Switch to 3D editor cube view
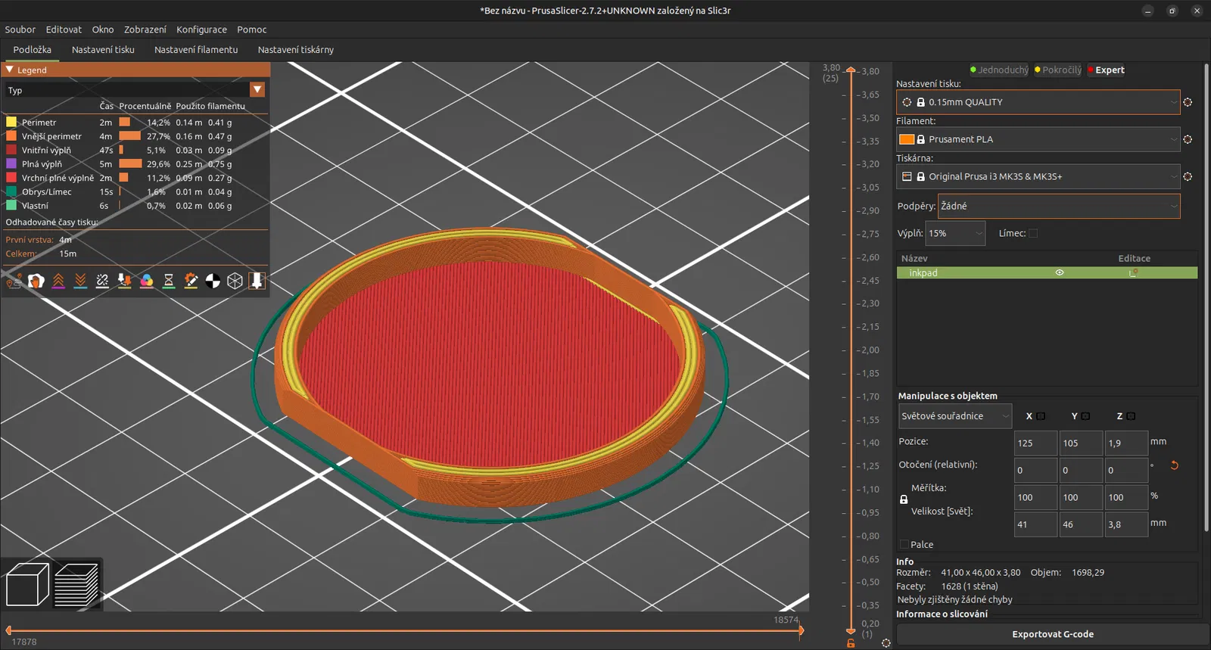Screen dimensions: 1211x650 pyautogui.click(x=26, y=585)
